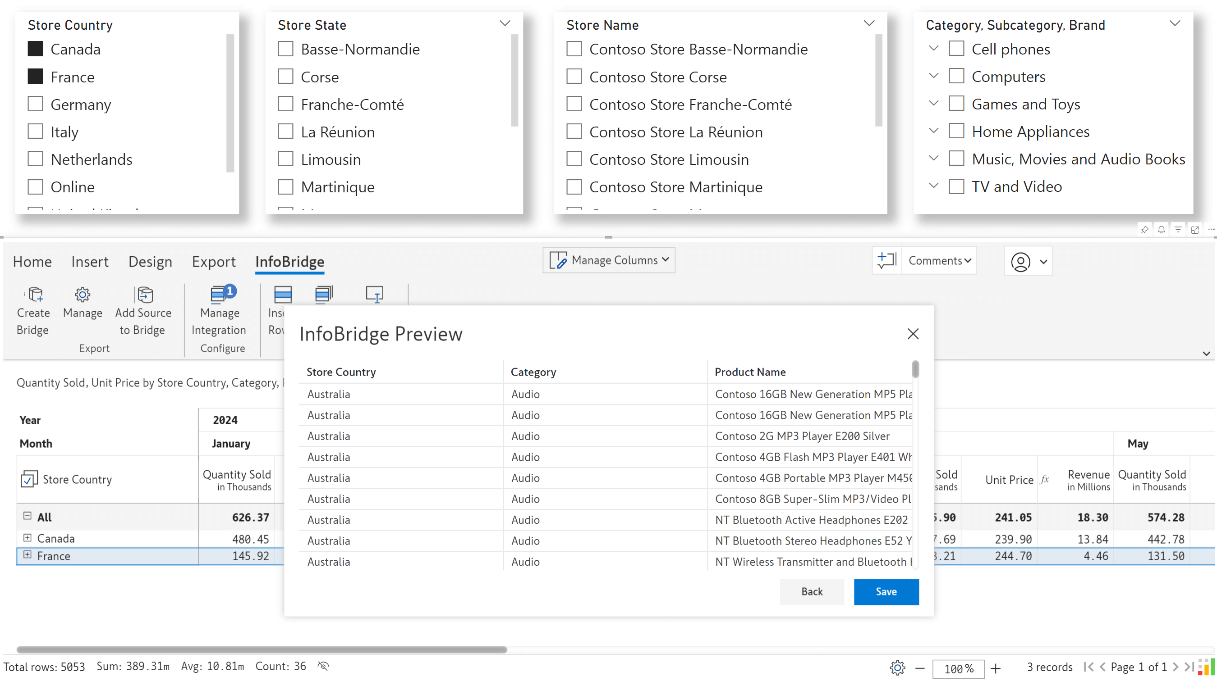Open the more options ellipsis icon
This screenshot has height=681, width=1217.
pos(1211,230)
